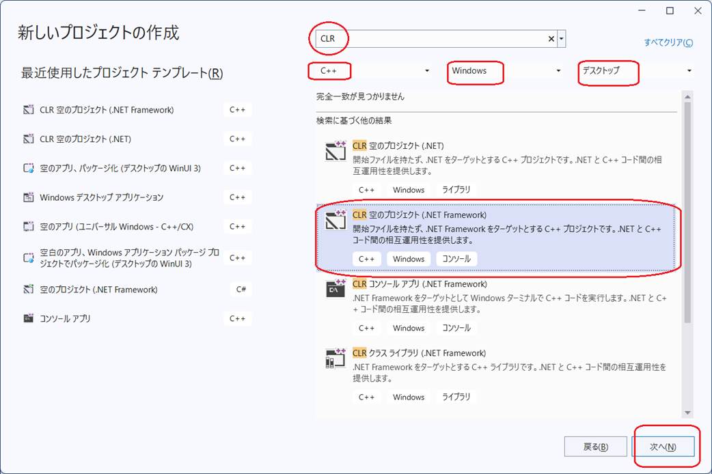Click the Windows デスクトップ アプリケーション template icon
The height and width of the screenshot is (474, 712).
point(29,197)
